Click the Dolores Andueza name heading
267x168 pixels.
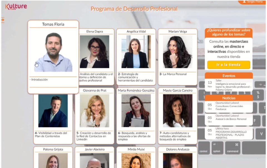click(178, 149)
